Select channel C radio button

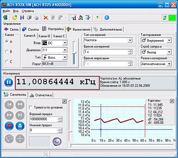(7, 62)
